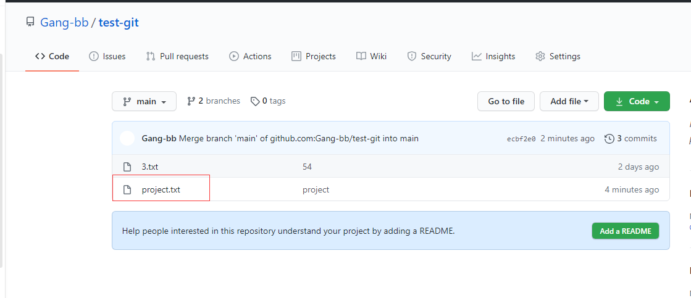Open the Actions tab

point(250,56)
